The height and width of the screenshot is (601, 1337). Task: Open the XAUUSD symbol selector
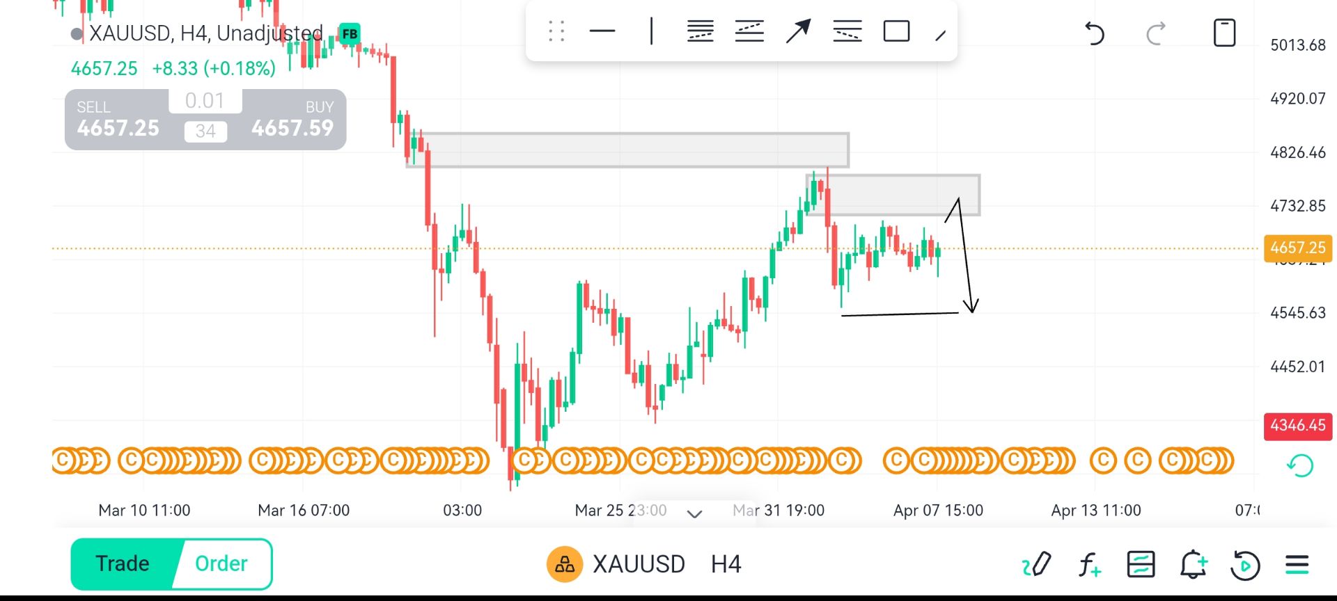click(638, 564)
